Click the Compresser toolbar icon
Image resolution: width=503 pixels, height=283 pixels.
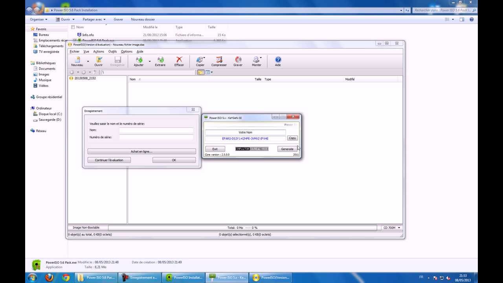(x=219, y=59)
